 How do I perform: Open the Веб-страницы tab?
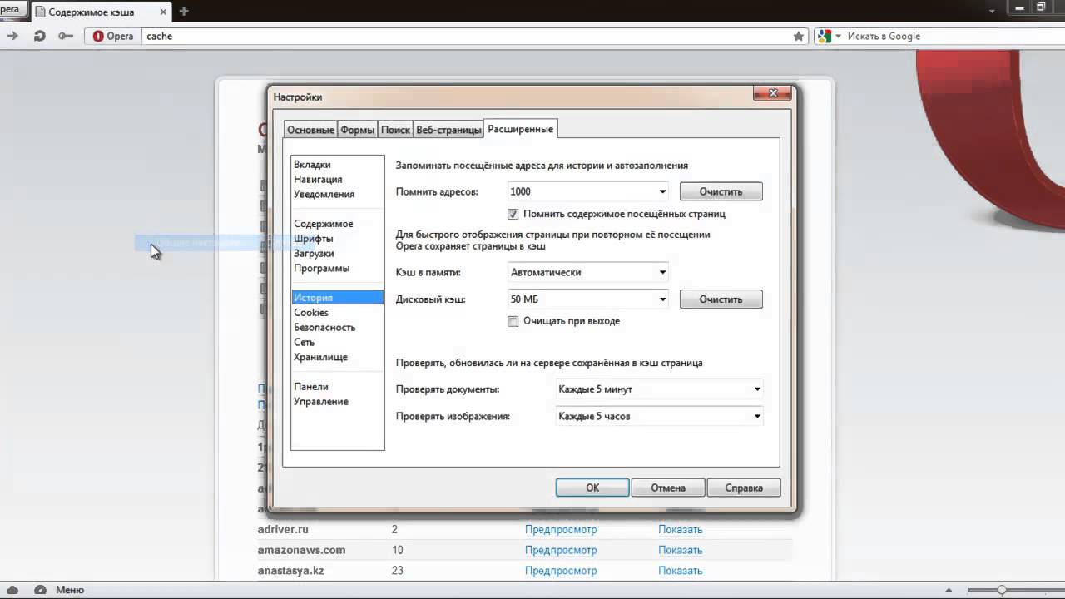tap(448, 130)
